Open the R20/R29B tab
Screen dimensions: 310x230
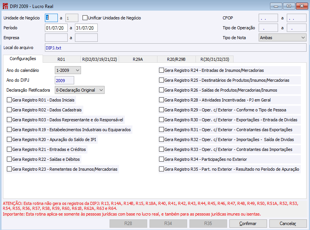pyautogui.click(x=176, y=59)
